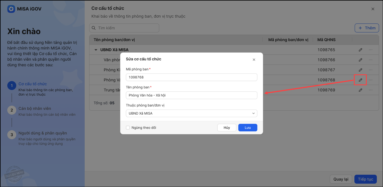The height and width of the screenshot is (187, 383).
Task: Click the edit pencil for code 1098767
Action: [361, 70]
